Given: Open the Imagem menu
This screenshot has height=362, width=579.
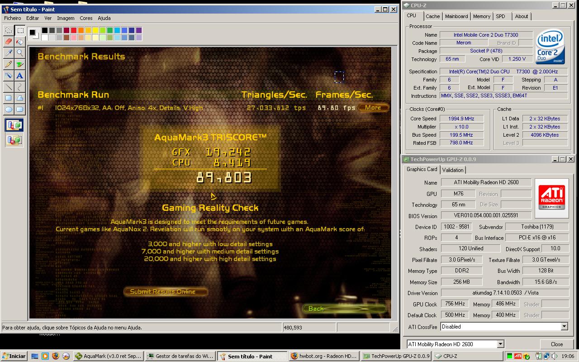Looking at the screenshot, I should (x=66, y=18).
